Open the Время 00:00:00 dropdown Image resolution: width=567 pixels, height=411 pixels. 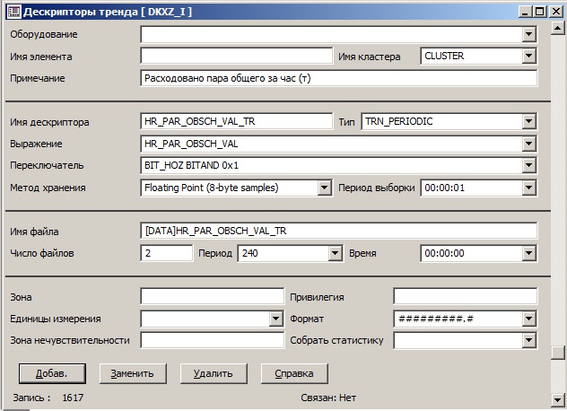coord(528,253)
